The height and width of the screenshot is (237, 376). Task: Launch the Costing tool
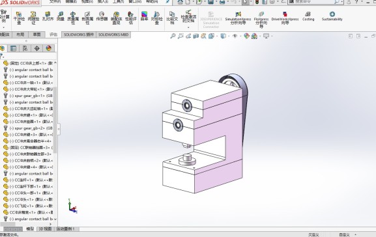tap(308, 16)
